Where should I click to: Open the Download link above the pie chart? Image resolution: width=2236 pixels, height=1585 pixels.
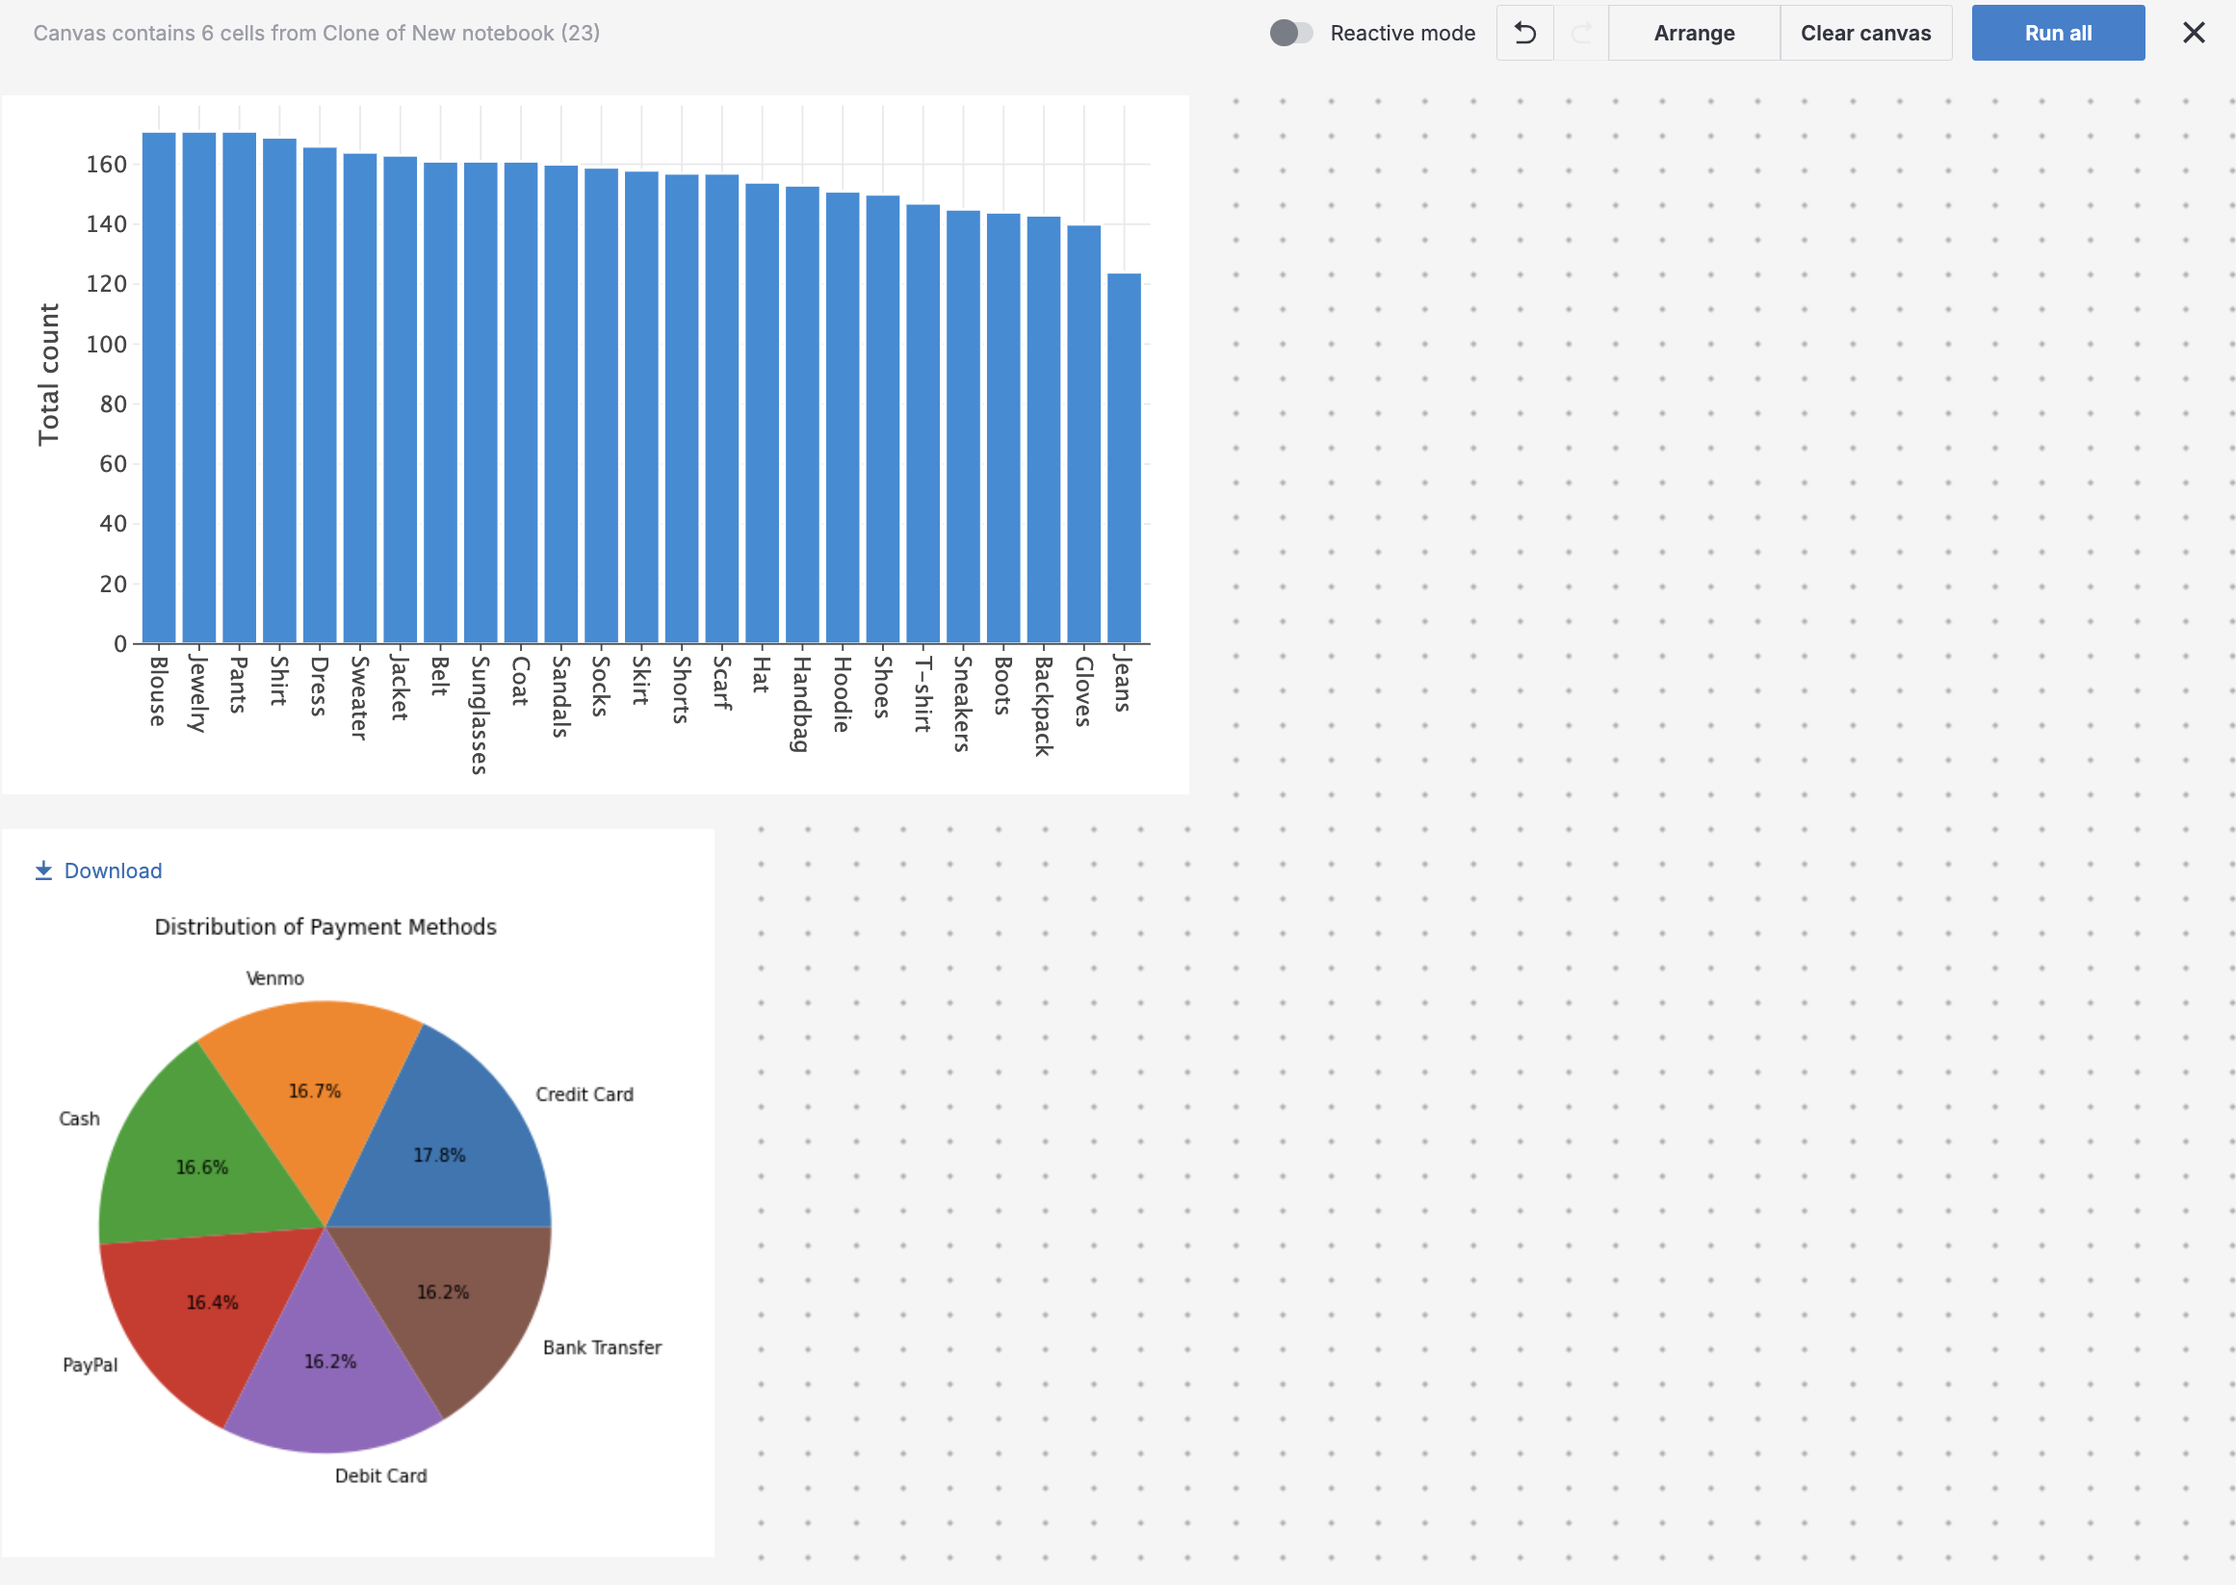pos(113,870)
